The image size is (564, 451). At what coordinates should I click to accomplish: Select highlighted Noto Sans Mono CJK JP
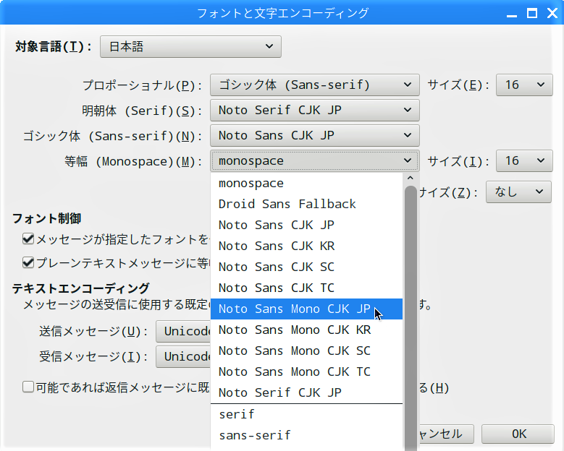point(306,309)
